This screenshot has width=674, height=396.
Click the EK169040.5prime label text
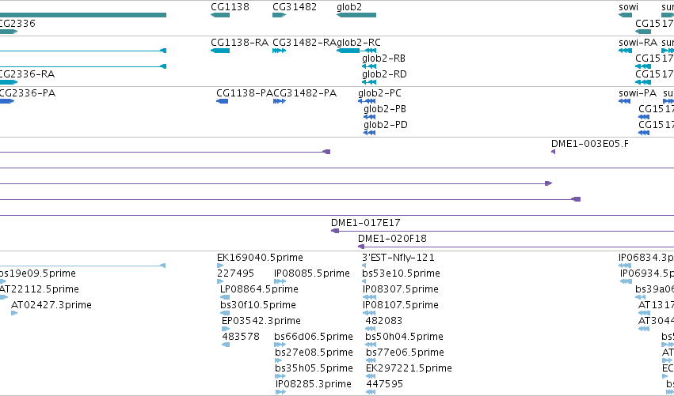pos(260,258)
